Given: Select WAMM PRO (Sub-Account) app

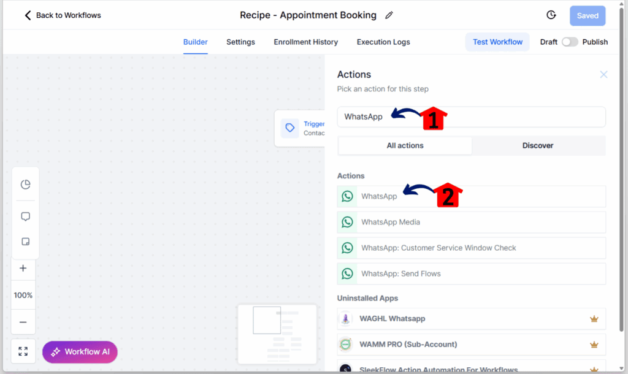Looking at the screenshot, I should pyautogui.click(x=472, y=345).
